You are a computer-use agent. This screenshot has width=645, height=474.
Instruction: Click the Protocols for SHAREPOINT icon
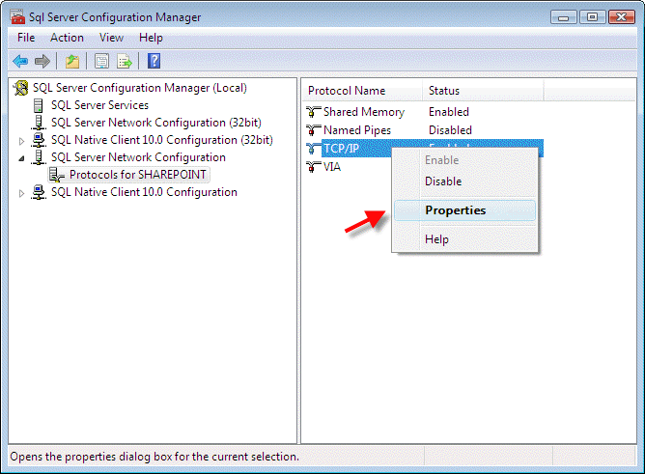pyautogui.click(x=57, y=175)
